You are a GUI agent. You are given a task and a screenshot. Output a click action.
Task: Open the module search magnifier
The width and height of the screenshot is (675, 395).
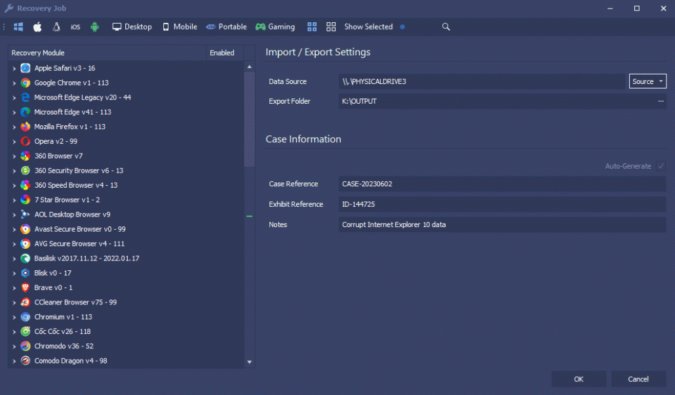(x=446, y=27)
